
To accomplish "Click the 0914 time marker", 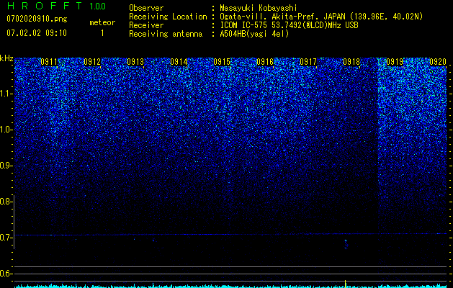I will [179, 62].
